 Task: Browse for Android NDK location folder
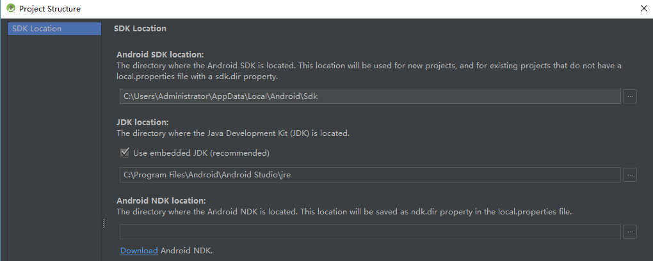click(630, 232)
